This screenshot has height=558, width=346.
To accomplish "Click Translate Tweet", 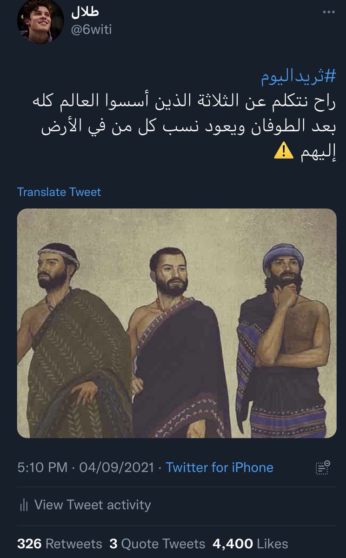I will [59, 192].
